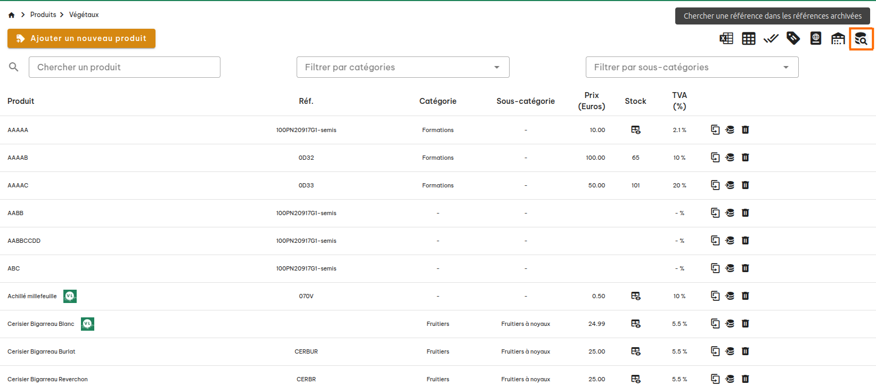Open the Filtrer par catégories dropdown

[x=403, y=67]
